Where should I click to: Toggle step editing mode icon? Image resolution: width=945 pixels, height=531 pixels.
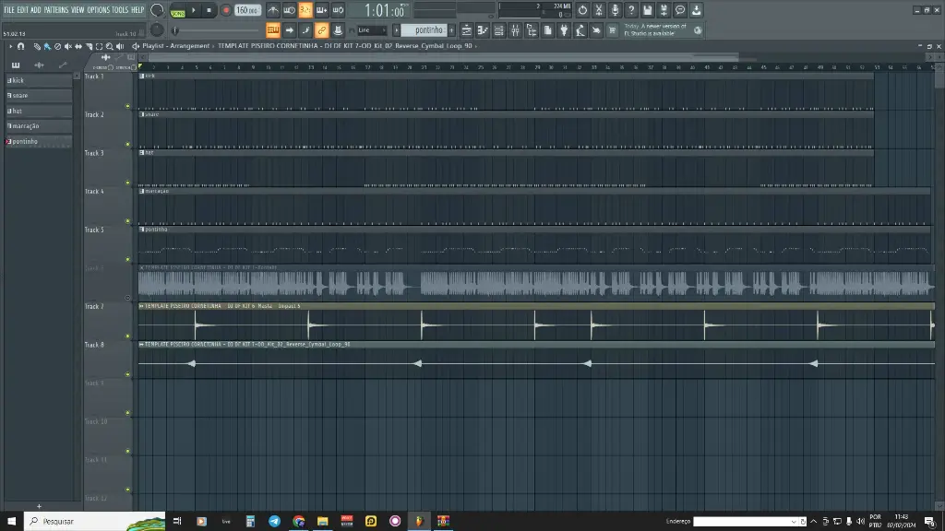305,30
